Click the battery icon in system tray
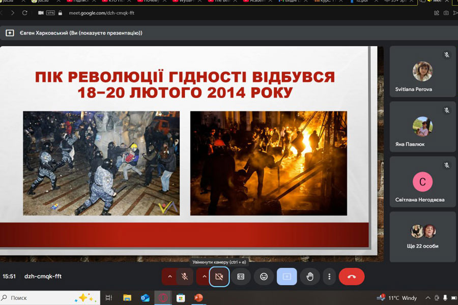This screenshot has width=458, height=305. tap(454, 298)
